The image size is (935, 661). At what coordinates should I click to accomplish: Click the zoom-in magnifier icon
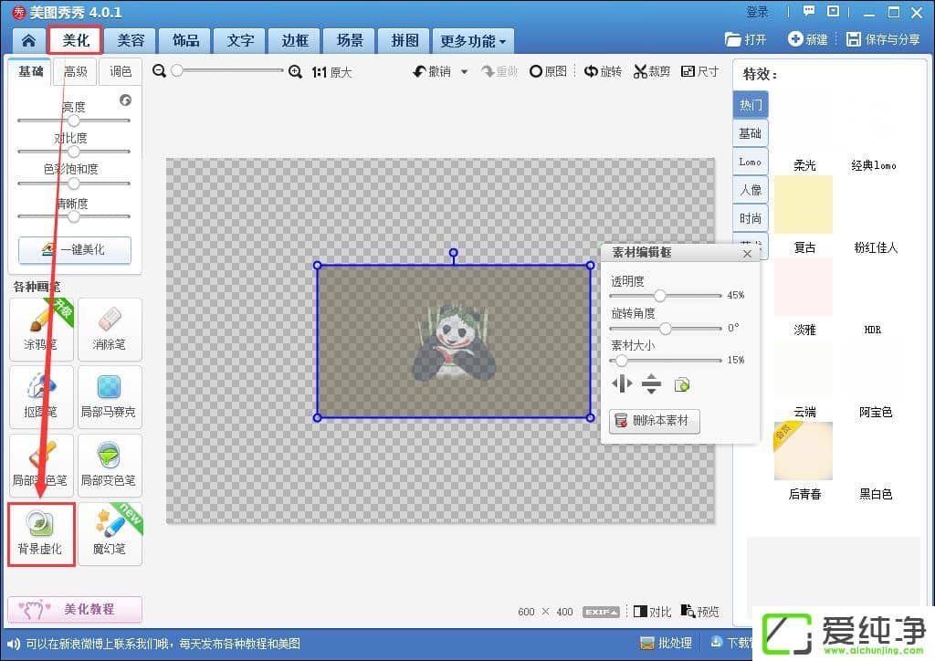point(295,72)
